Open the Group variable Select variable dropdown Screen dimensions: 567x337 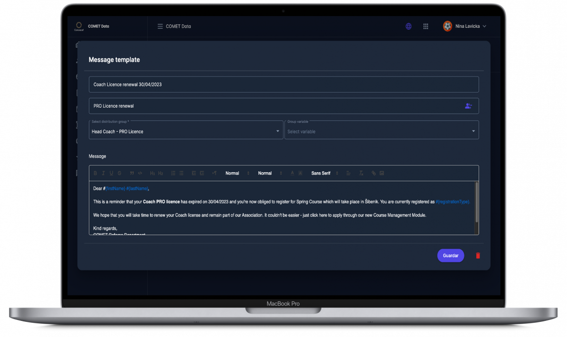pos(473,131)
